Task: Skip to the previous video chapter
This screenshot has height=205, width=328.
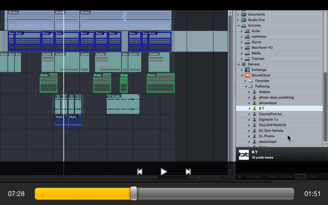Action: tap(140, 172)
